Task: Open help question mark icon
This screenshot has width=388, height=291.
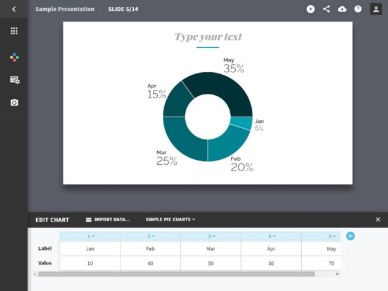Action: tap(358, 9)
